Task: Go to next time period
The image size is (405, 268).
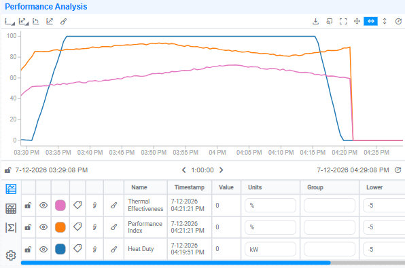Action: [221, 170]
